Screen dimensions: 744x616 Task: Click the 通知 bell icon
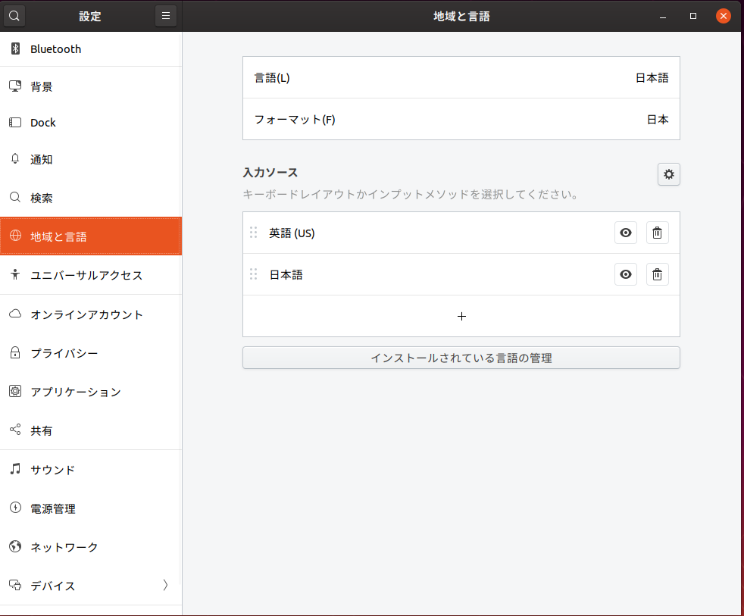click(x=15, y=158)
